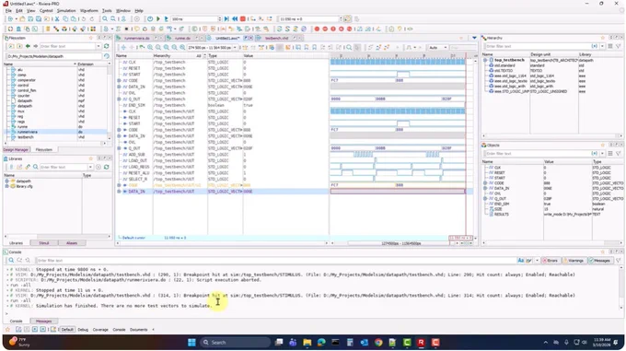626x351 pixels.
Task: Expand the datapath library node
Action: point(6,181)
